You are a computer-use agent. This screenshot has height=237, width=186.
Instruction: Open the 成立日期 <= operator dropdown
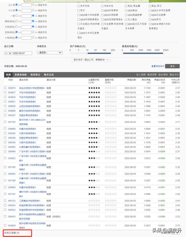click(8, 53)
